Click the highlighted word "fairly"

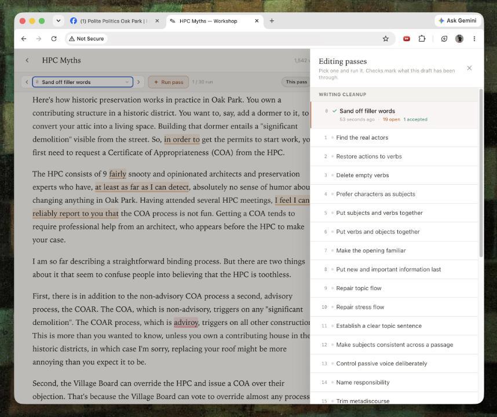118,174
